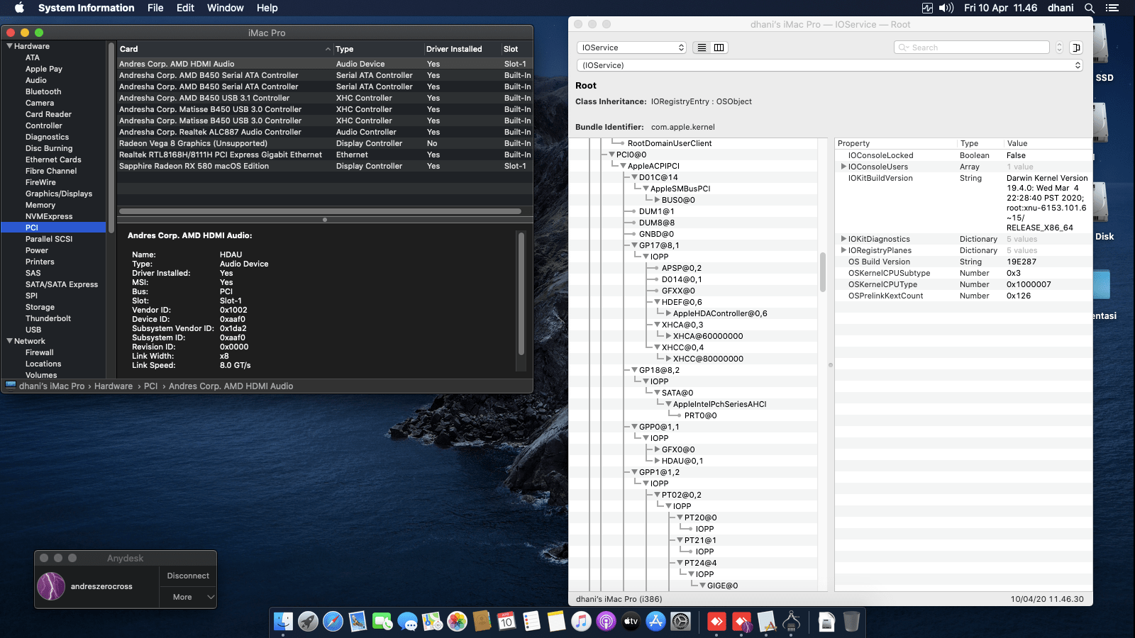1135x638 pixels.
Task: Select the AppleHDAController@0,6 tree entry
Action: [x=720, y=313]
